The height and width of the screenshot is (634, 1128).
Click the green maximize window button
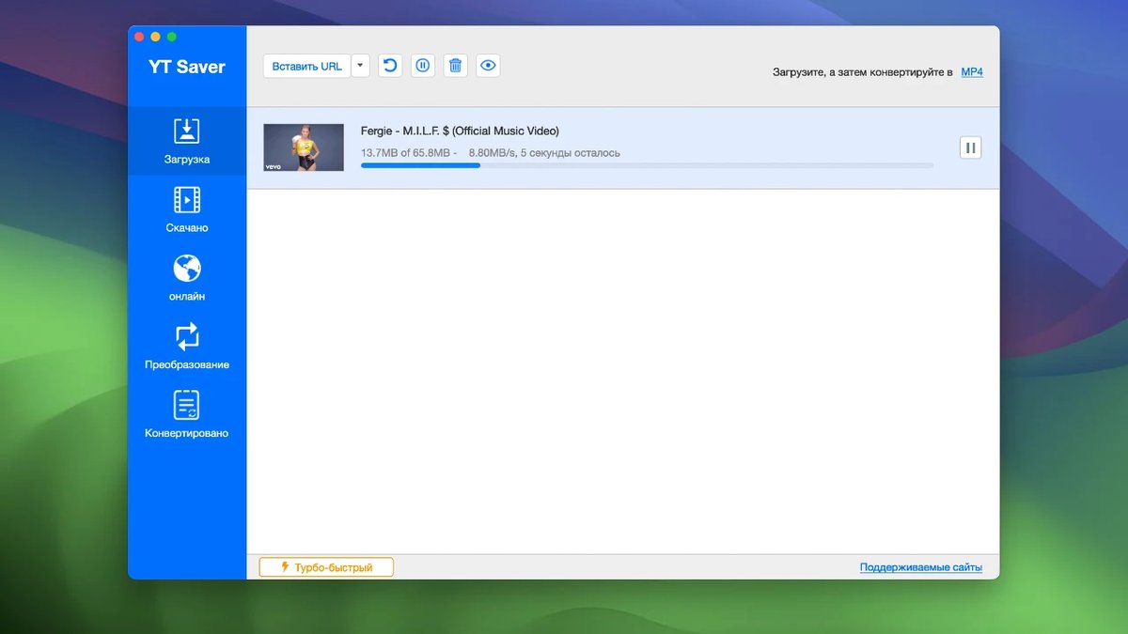[172, 37]
